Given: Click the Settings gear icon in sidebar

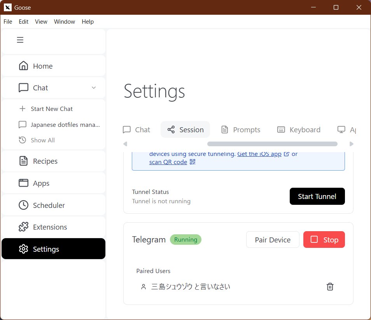Looking at the screenshot, I should click(23, 249).
